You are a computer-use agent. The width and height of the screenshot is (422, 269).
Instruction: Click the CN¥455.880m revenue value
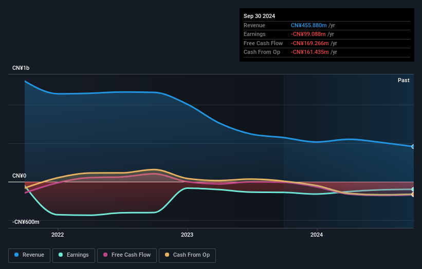[309, 25]
